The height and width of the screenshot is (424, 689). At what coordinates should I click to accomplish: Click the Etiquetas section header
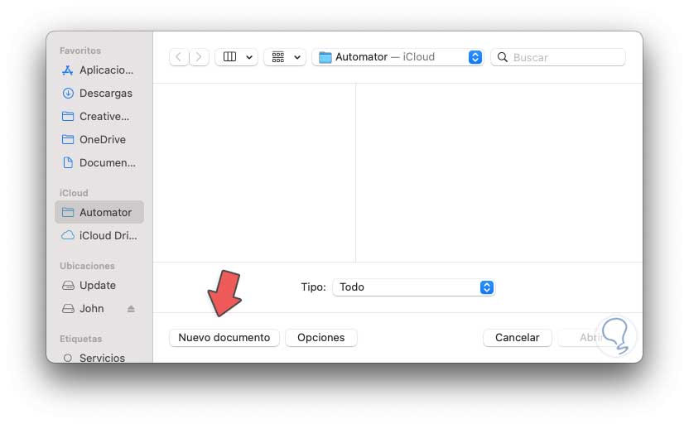(81, 339)
